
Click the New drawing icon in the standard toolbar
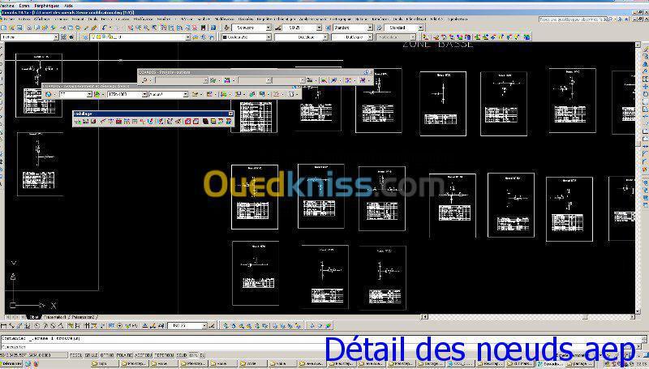(4, 28)
